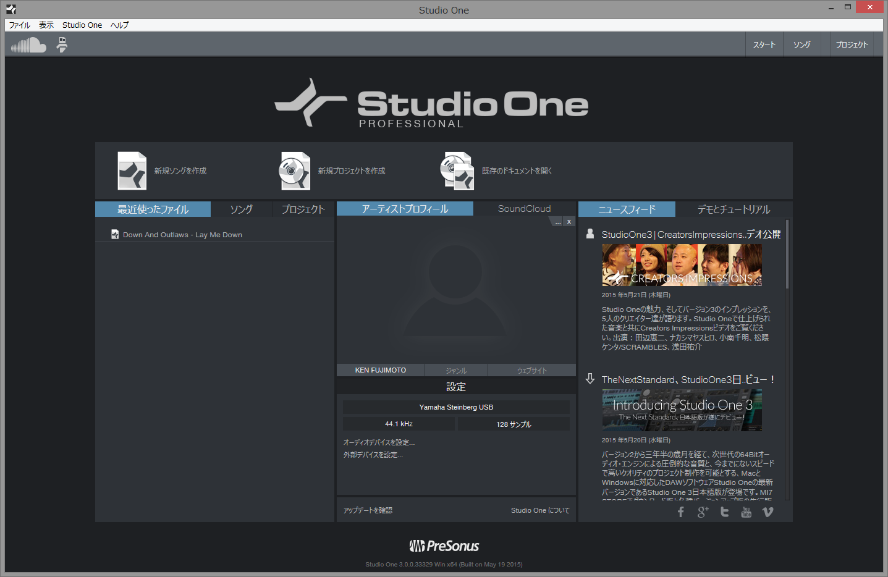This screenshot has width=888, height=577.
Task: Select the デモとチュートリアル tab
Action: coord(734,209)
